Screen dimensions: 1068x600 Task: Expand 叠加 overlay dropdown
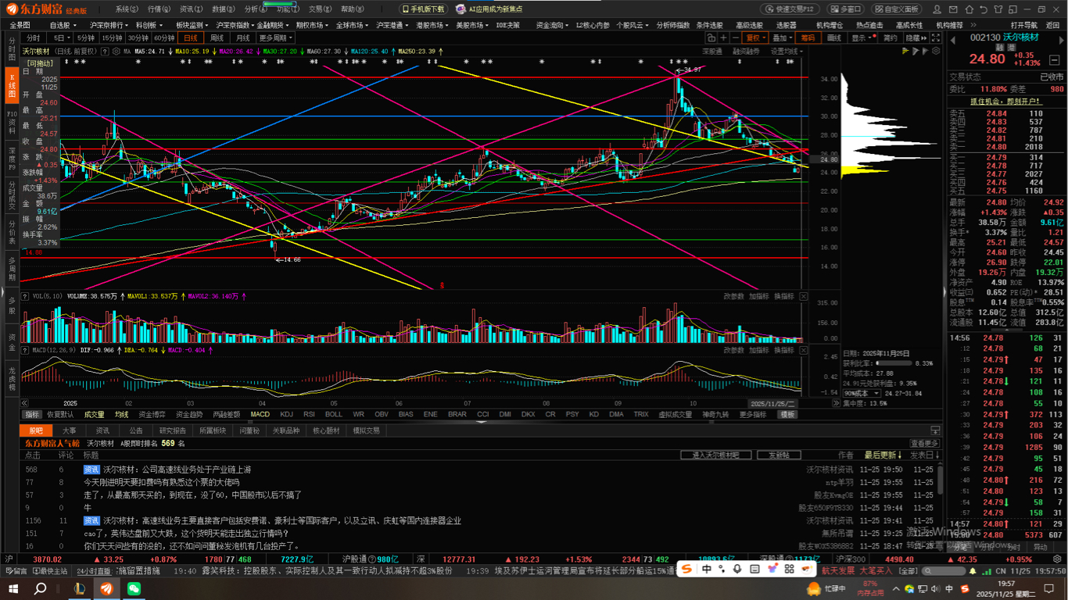click(782, 37)
